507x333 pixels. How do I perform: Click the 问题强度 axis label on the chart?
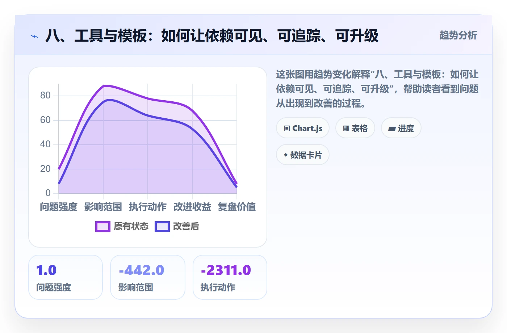pos(59,207)
